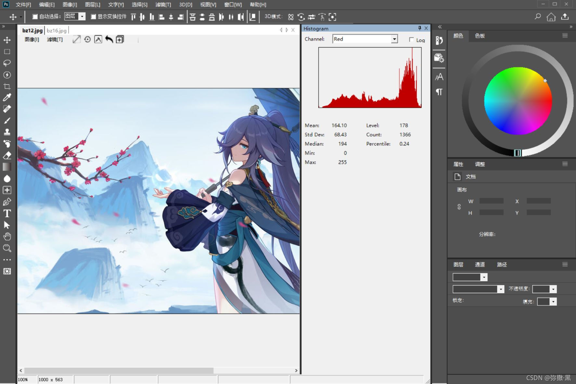
Task: Select the Clone Stamp tool
Action: pyautogui.click(x=7, y=132)
